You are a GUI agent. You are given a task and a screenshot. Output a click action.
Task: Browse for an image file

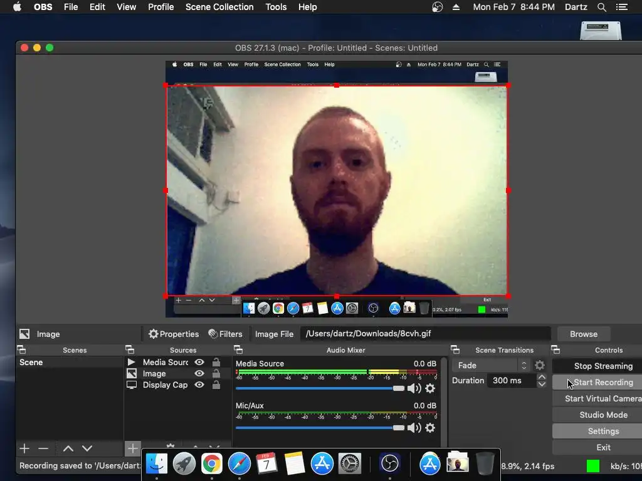point(584,334)
